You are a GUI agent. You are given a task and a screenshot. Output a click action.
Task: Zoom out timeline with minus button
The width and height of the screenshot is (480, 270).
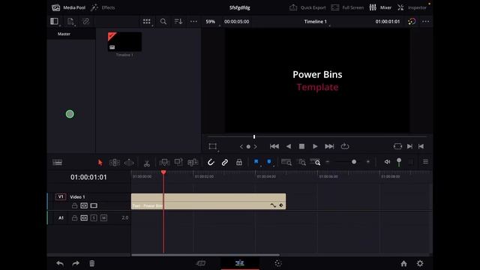[328, 162]
